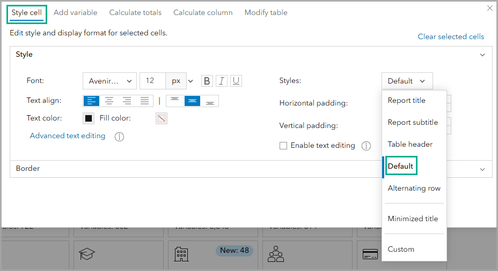Screen dimensions: 498x271
Task: Select Minimized title style
Action: click(x=414, y=219)
